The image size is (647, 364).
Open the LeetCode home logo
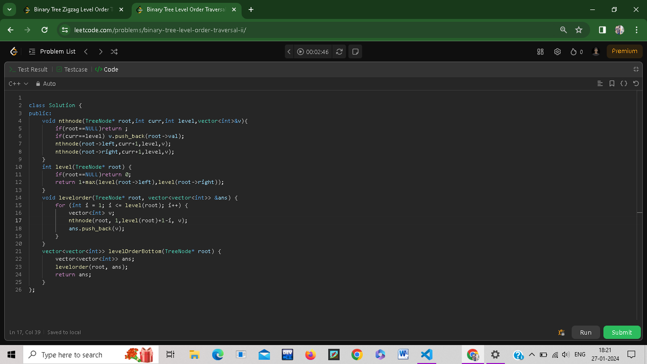tap(14, 51)
